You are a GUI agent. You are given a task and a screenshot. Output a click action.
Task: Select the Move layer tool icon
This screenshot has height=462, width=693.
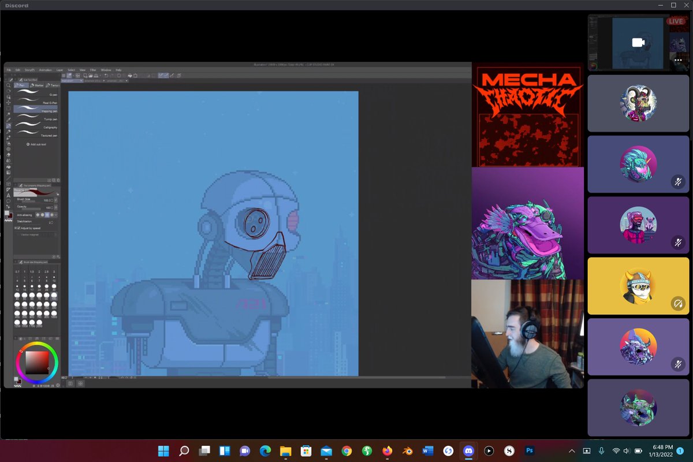coord(8,102)
